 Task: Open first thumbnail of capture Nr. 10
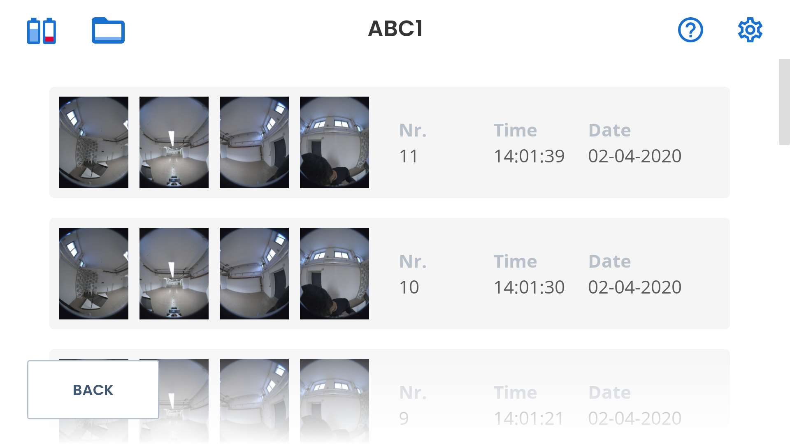(94, 273)
